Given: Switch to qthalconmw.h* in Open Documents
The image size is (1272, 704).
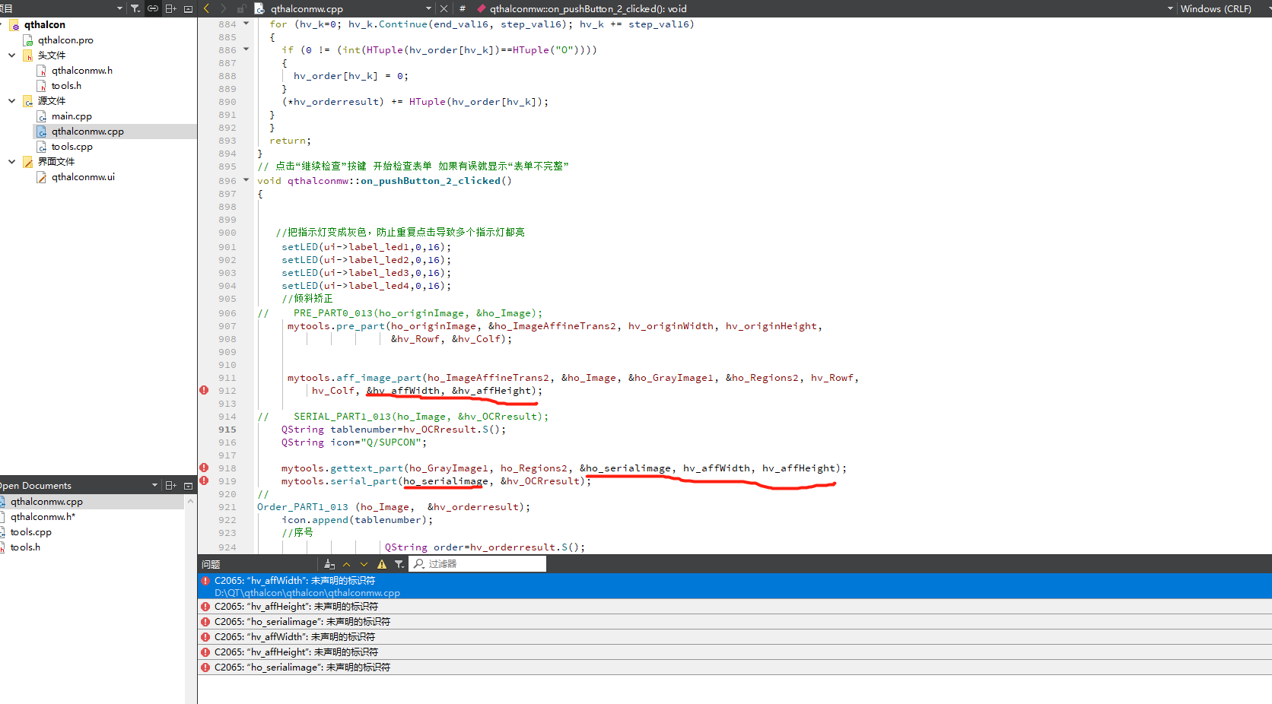Looking at the screenshot, I should (x=43, y=517).
